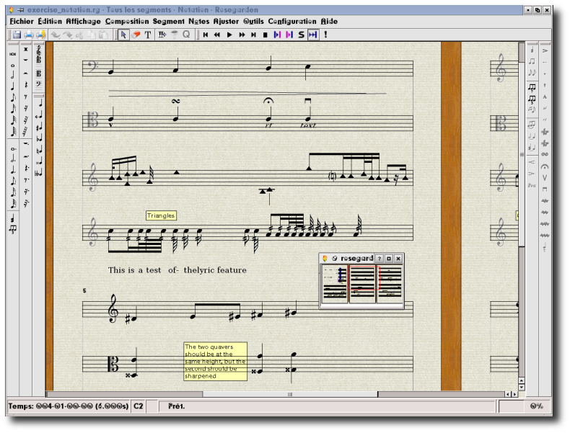570x433 pixels.
Task: Toggle the triplet mode icon
Action: point(12,229)
